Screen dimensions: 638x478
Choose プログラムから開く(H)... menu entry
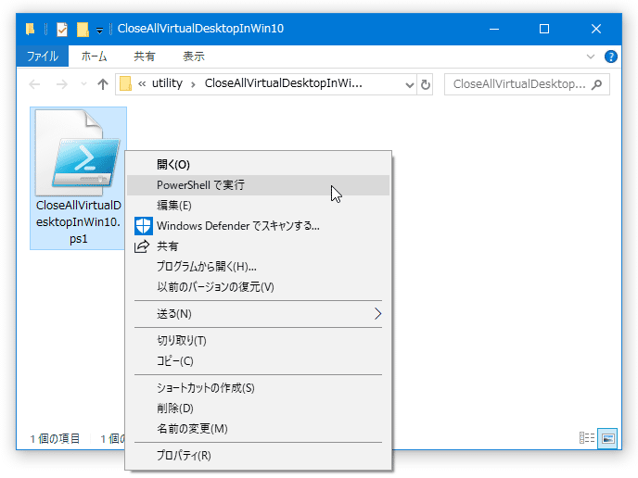[259, 266]
